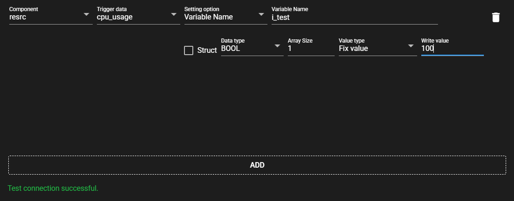Enable the Struct checkbox
Image resolution: width=514 pixels, height=201 pixels.
(189, 50)
